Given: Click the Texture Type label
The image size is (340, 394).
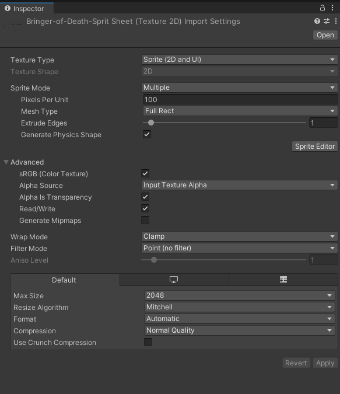Looking at the screenshot, I should tap(32, 60).
